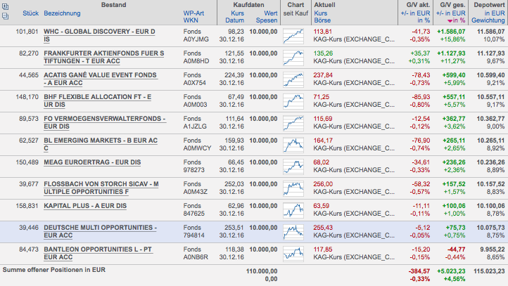Click piece count 101,801
This screenshot has height=286, width=508.
pyautogui.click(x=27, y=32)
